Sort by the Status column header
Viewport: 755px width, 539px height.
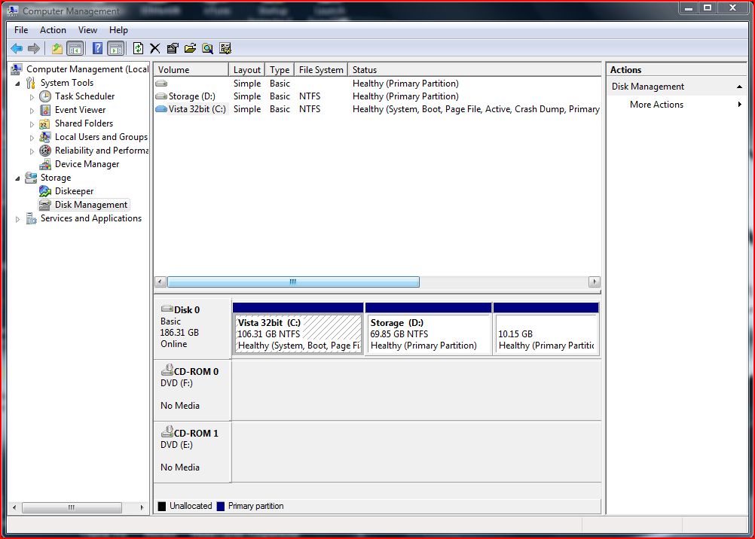[475, 70]
